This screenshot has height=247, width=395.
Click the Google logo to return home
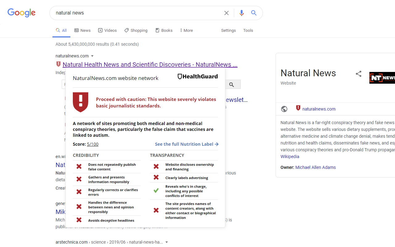click(x=21, y=13)
